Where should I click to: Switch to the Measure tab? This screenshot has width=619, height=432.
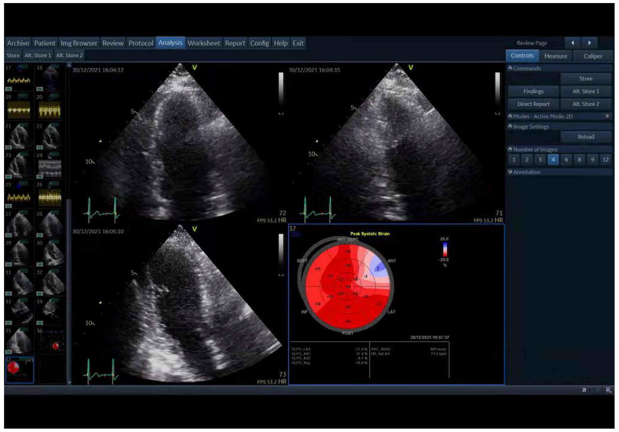555,56
